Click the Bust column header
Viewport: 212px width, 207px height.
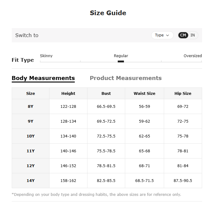pyautogui.click(x=106, y=93)
